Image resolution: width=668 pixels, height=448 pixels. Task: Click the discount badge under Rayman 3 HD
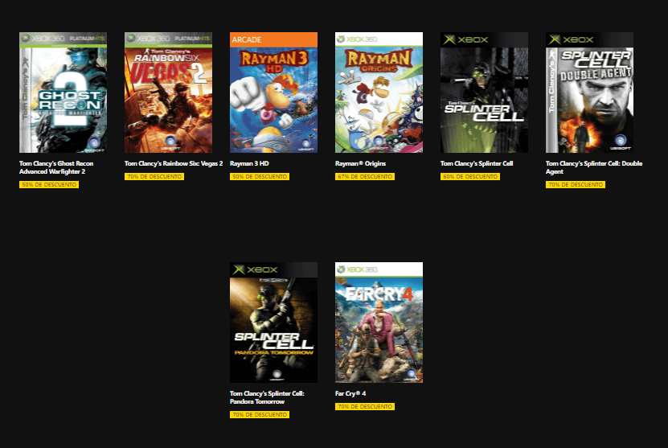(260, 176)
